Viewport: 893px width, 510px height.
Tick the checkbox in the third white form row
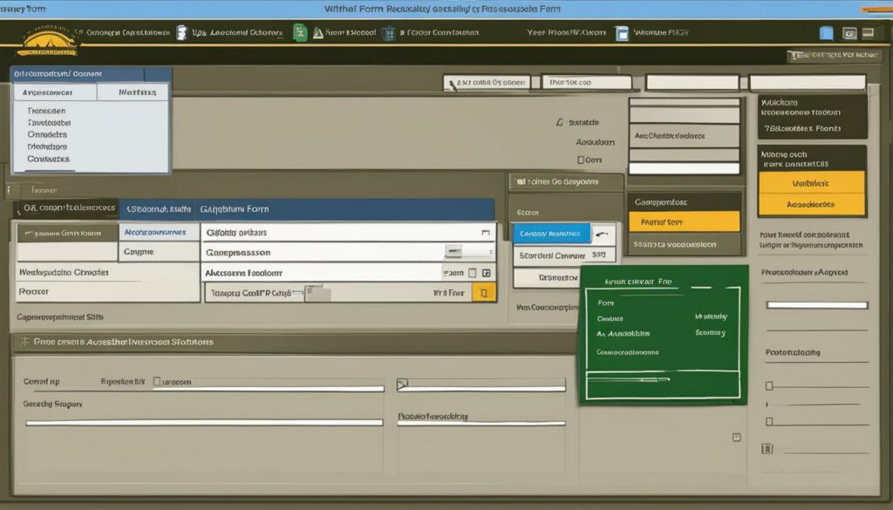(x=472, y=273)
